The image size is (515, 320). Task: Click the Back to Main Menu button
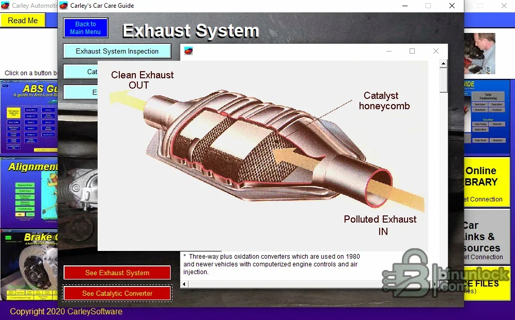click(85, 28)
